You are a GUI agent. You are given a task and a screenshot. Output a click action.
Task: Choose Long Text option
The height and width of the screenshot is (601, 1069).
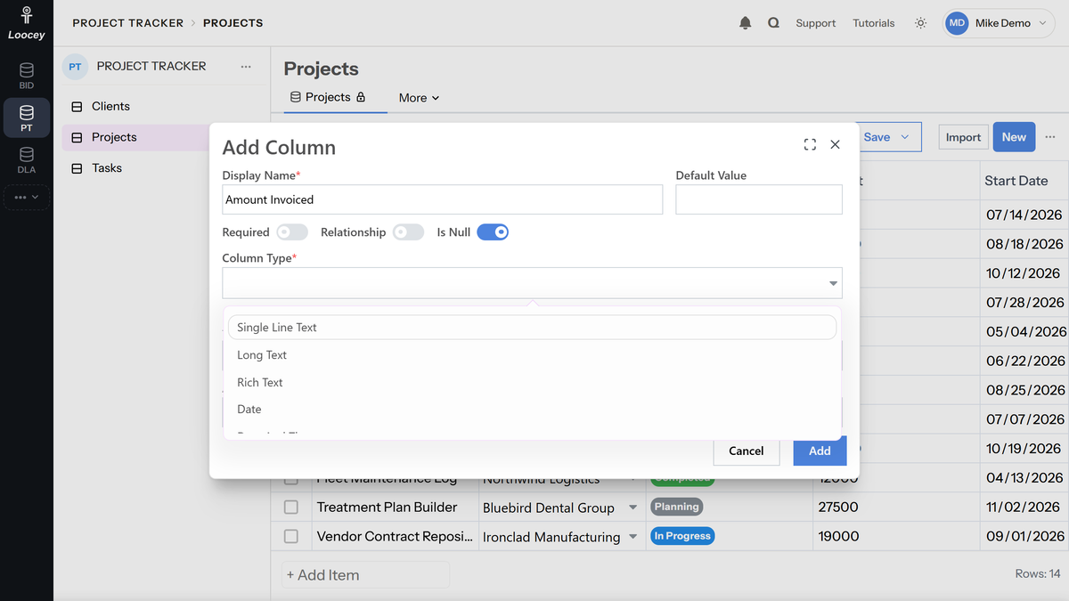point(532,355)
